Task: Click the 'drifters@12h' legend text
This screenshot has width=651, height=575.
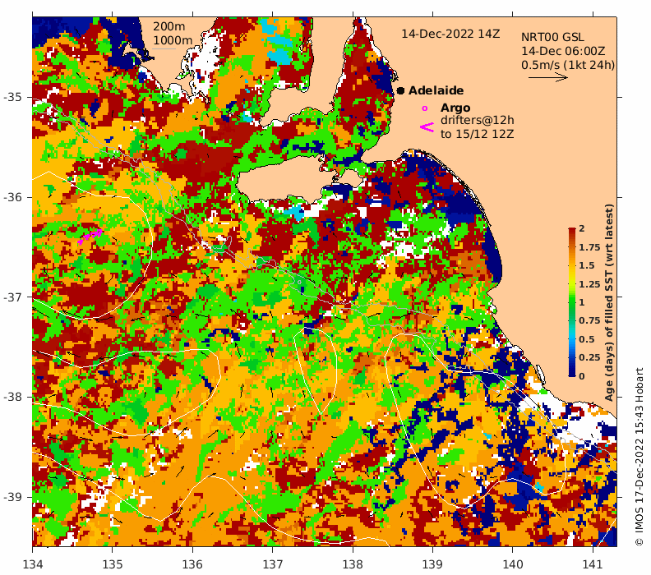Action: [x=477, y=120]
